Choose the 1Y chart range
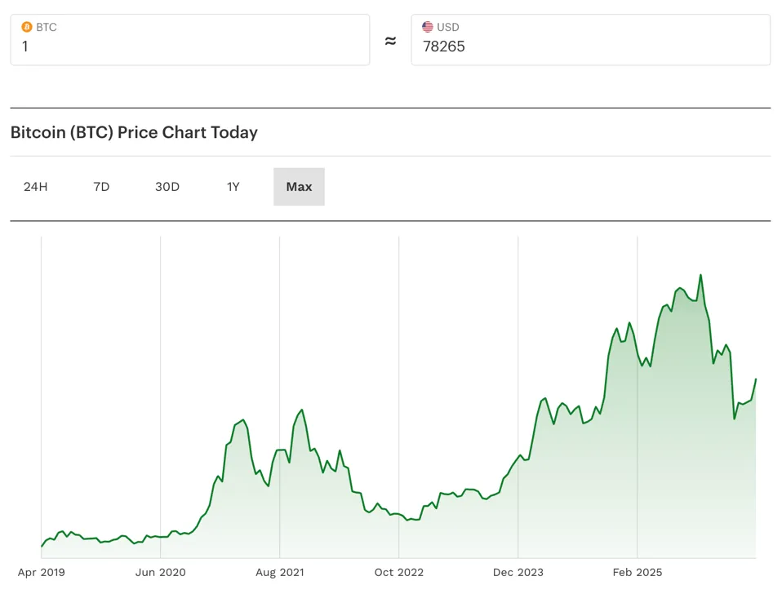The width and height of the screenshot is (782, 594). [x=233, y=187]
